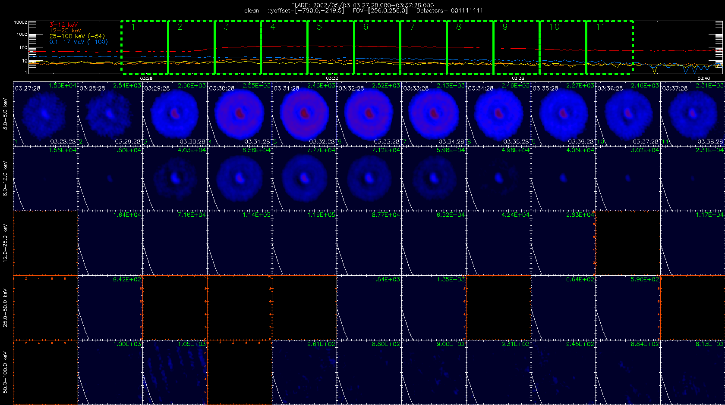Open the 6-12 keV image labeled 7.12E+04

click(x=369, y=178)
